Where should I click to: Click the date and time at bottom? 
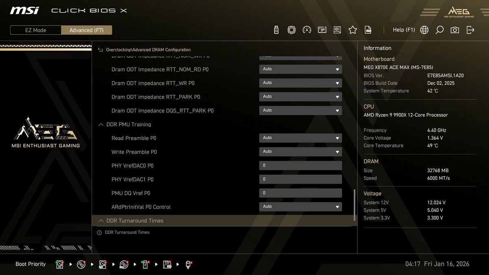437,264
